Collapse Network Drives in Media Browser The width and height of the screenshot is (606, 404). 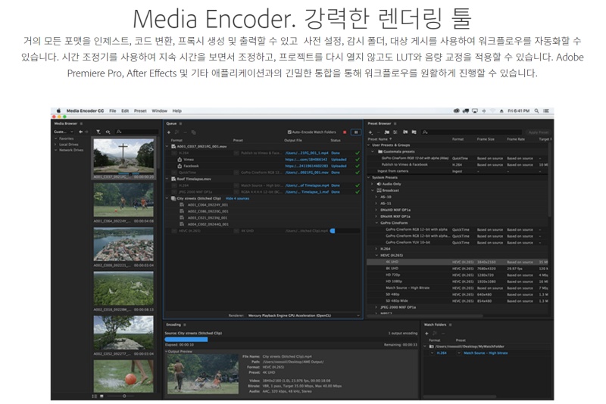click(x=55, y=150)
